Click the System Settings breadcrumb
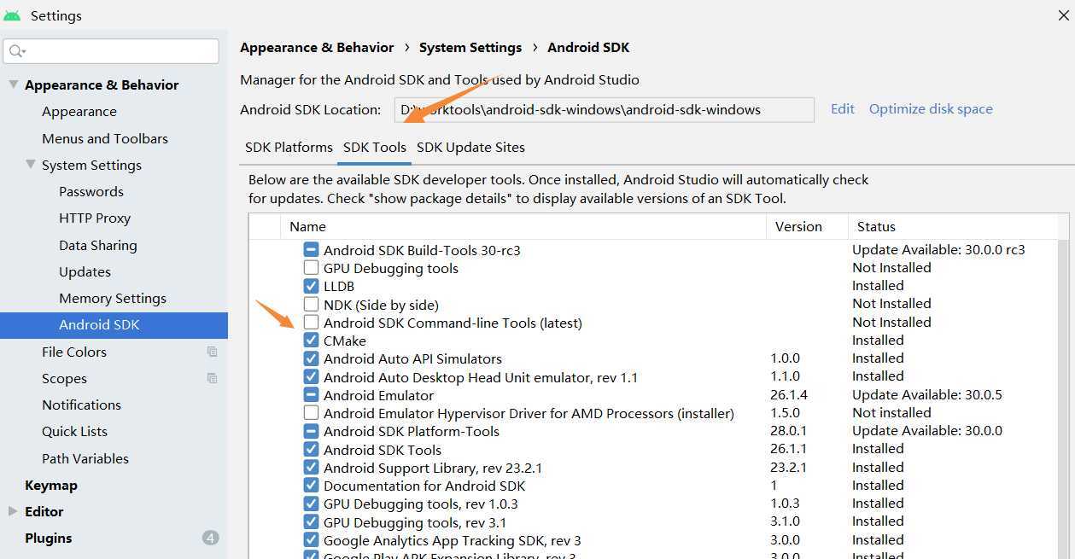 (x=470, y=48)
